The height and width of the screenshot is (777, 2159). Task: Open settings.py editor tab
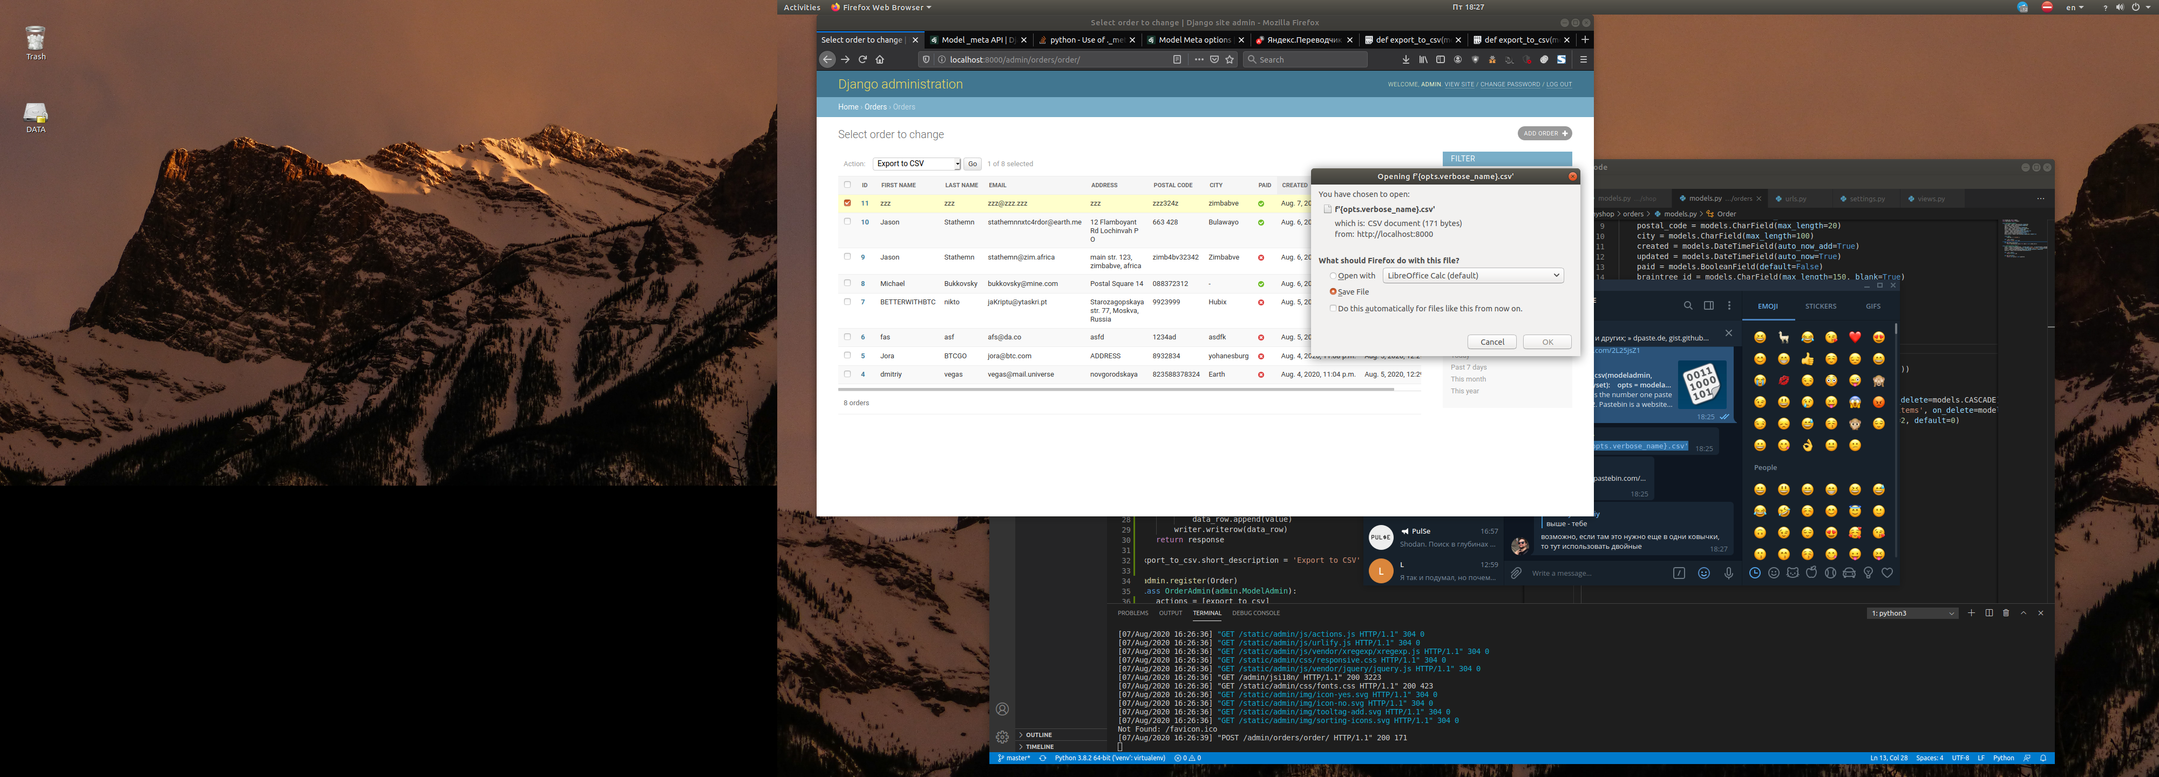(1866, 199)
